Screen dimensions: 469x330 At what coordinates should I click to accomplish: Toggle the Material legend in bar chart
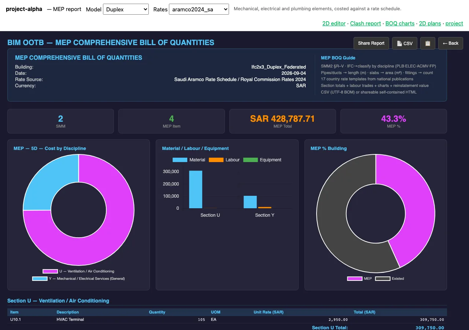[189, 160]
